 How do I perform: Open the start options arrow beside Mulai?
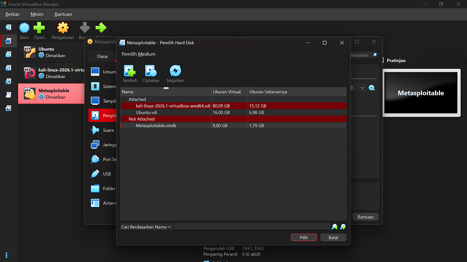[111, 31]
